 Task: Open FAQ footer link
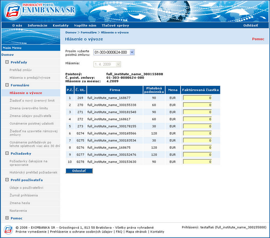click(x=119, y=232)
